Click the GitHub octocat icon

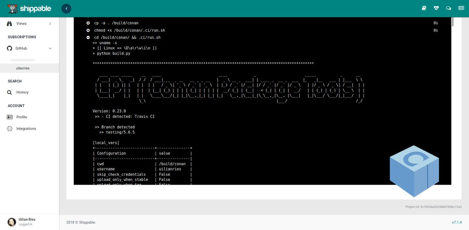9,48
